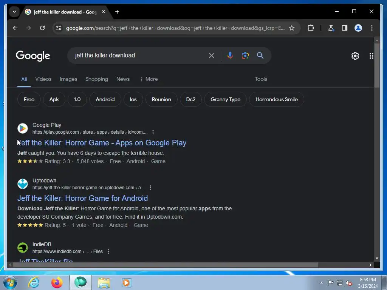Open more options for Google Play result
Image resolution: width=387 pixels, height=290 pixels.
[x=153, y=132]
